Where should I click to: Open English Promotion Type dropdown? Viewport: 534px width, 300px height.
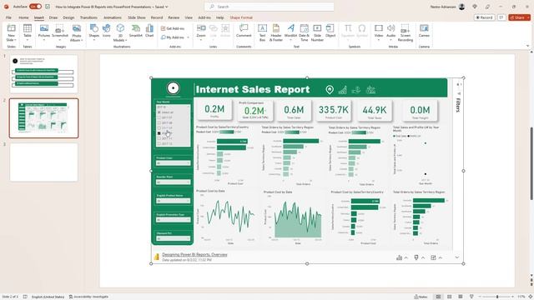[x=173, y=220]
